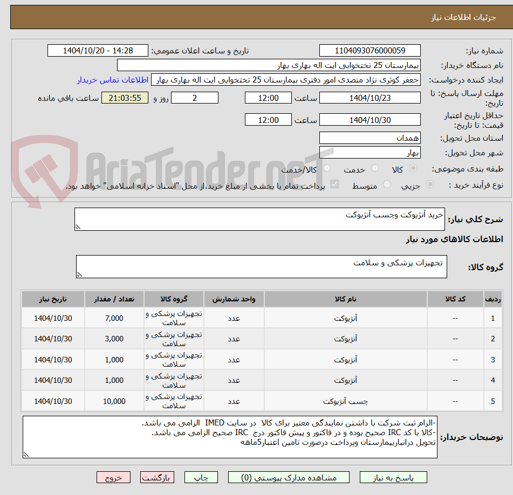Click the تعداد / مقدار column header
This screenshot has width=513, height=495.
(x=114, y=299)
